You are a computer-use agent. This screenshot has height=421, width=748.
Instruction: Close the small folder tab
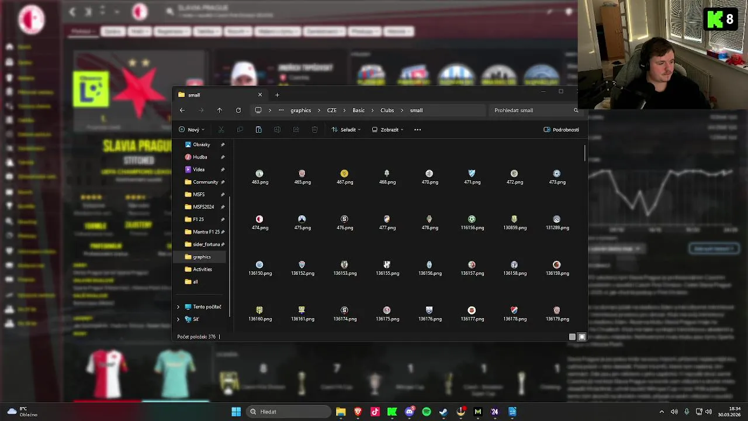click(x=260, y=95)
